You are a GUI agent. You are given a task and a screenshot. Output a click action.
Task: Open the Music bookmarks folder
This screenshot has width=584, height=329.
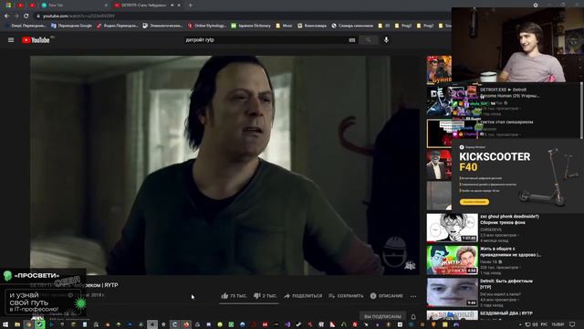[x=284, y=26]
